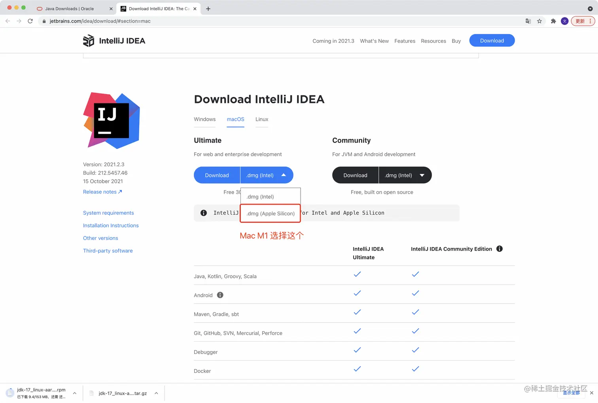Expand options for jdk-17 tar.gz download

pyautogui.click(x=156, y=393)
